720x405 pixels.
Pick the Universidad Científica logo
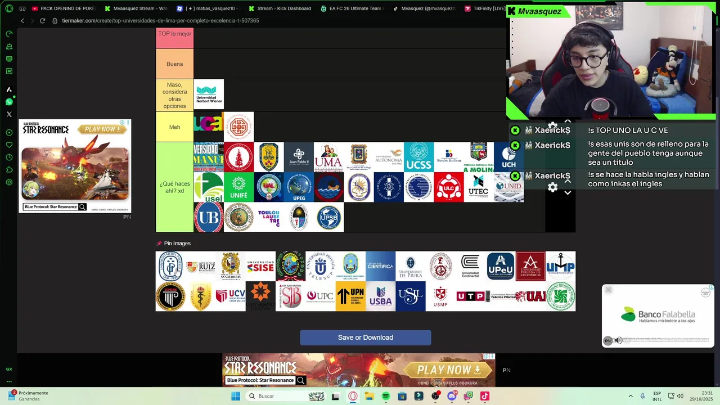click(380, 266)
